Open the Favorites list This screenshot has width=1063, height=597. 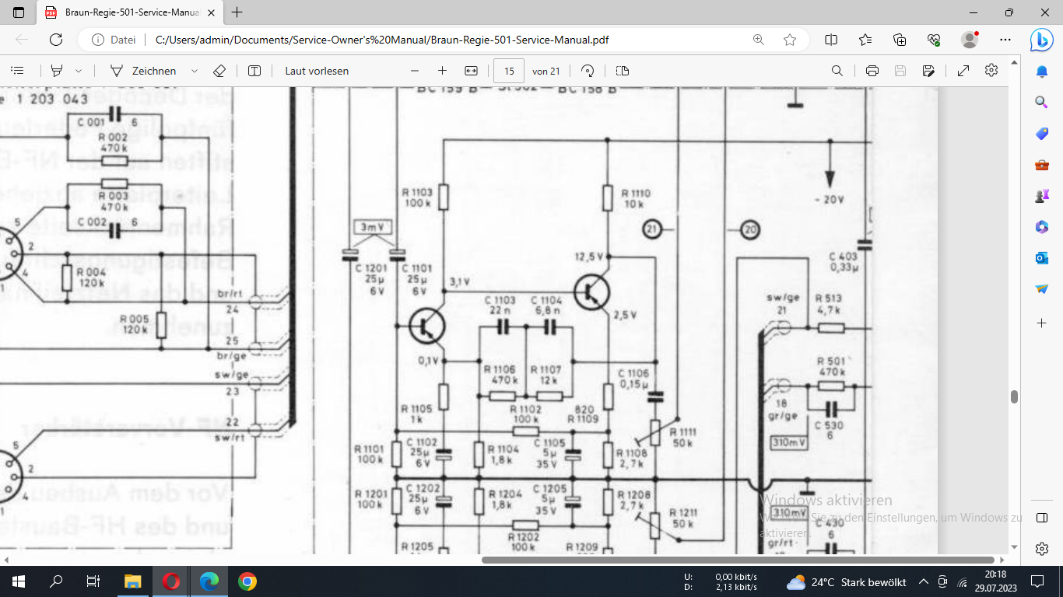[865, 40]
